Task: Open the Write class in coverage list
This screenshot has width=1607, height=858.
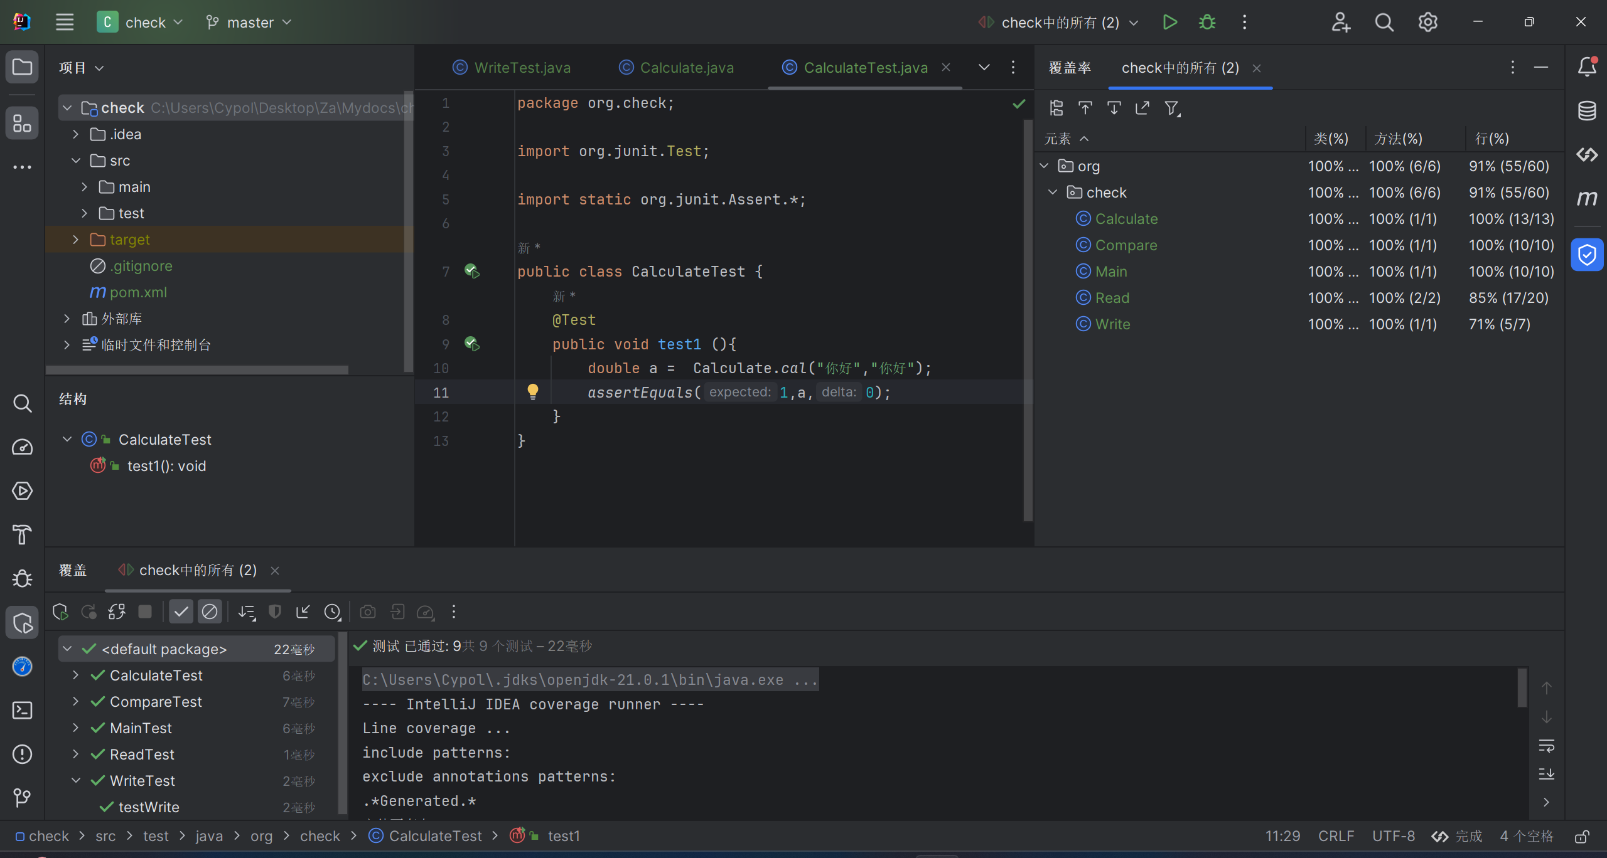Action: [x=1112, y=324]
